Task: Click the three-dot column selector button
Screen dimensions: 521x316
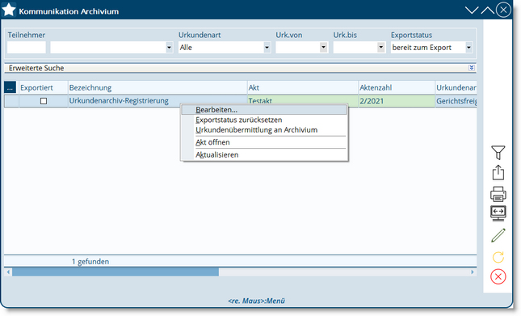Action: pos(10,88)
